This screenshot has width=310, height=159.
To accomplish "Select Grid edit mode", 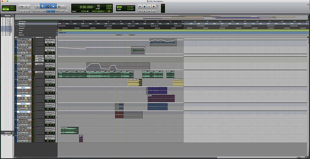I will click(x=12, y=9).
